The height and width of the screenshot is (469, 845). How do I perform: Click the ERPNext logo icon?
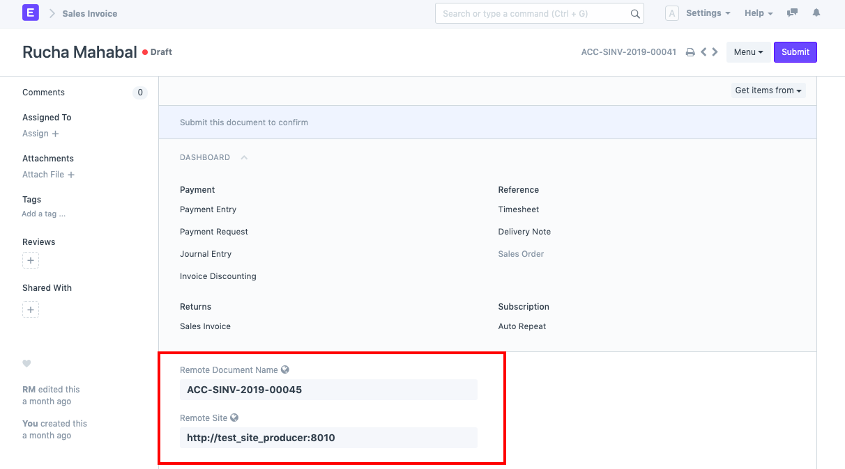tap(29, 13)
